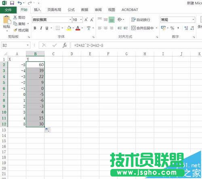
Task: Open the underline style dropdown arrow
Action: click(x=51, y=28)
